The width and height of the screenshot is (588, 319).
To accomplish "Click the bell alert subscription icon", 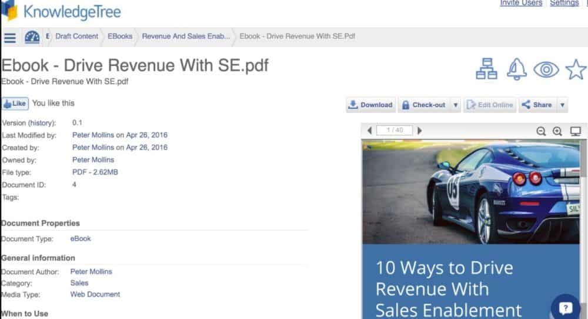I will pyautogui.click(x=517, y=69).
